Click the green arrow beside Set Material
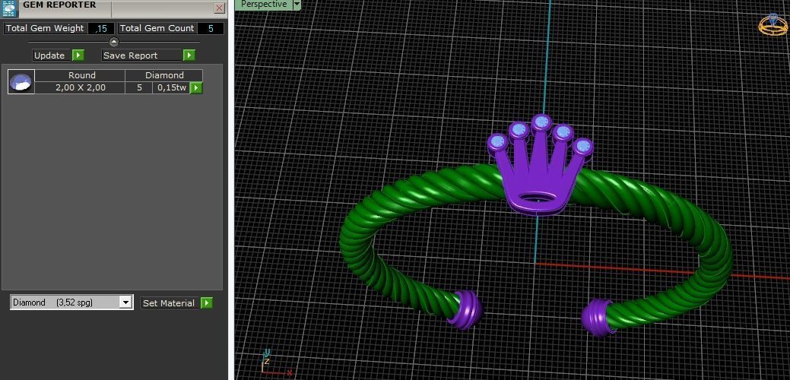This screenshot has height=380, width=790. coord(207,303)
